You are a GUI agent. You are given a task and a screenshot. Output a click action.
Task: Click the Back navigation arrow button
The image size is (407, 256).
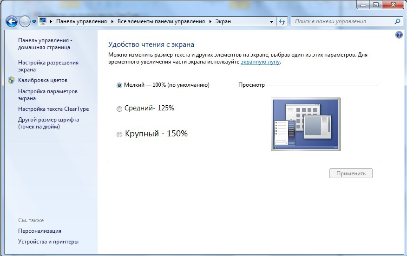pyautogui.click(x=12, y=21)
